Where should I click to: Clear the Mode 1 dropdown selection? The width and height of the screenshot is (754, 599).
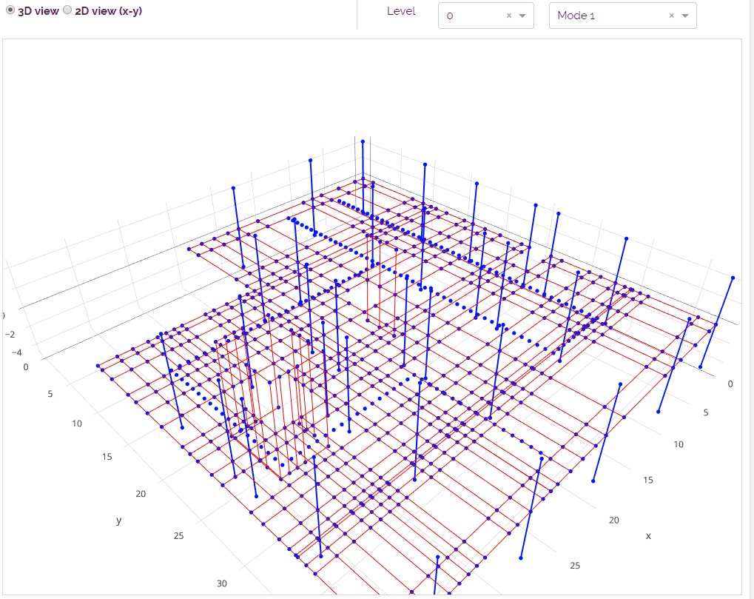click(671, 16)
